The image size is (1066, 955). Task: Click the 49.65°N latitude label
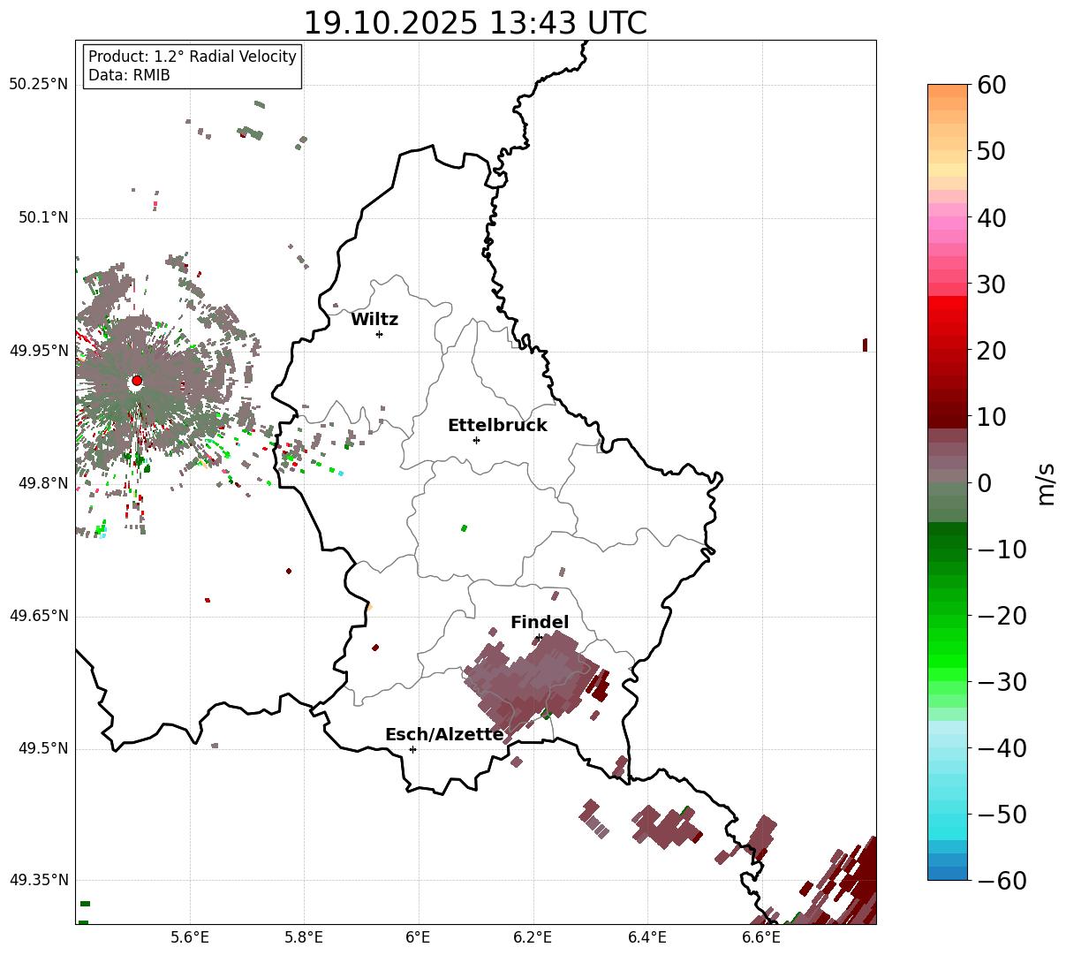coord(38,616)
